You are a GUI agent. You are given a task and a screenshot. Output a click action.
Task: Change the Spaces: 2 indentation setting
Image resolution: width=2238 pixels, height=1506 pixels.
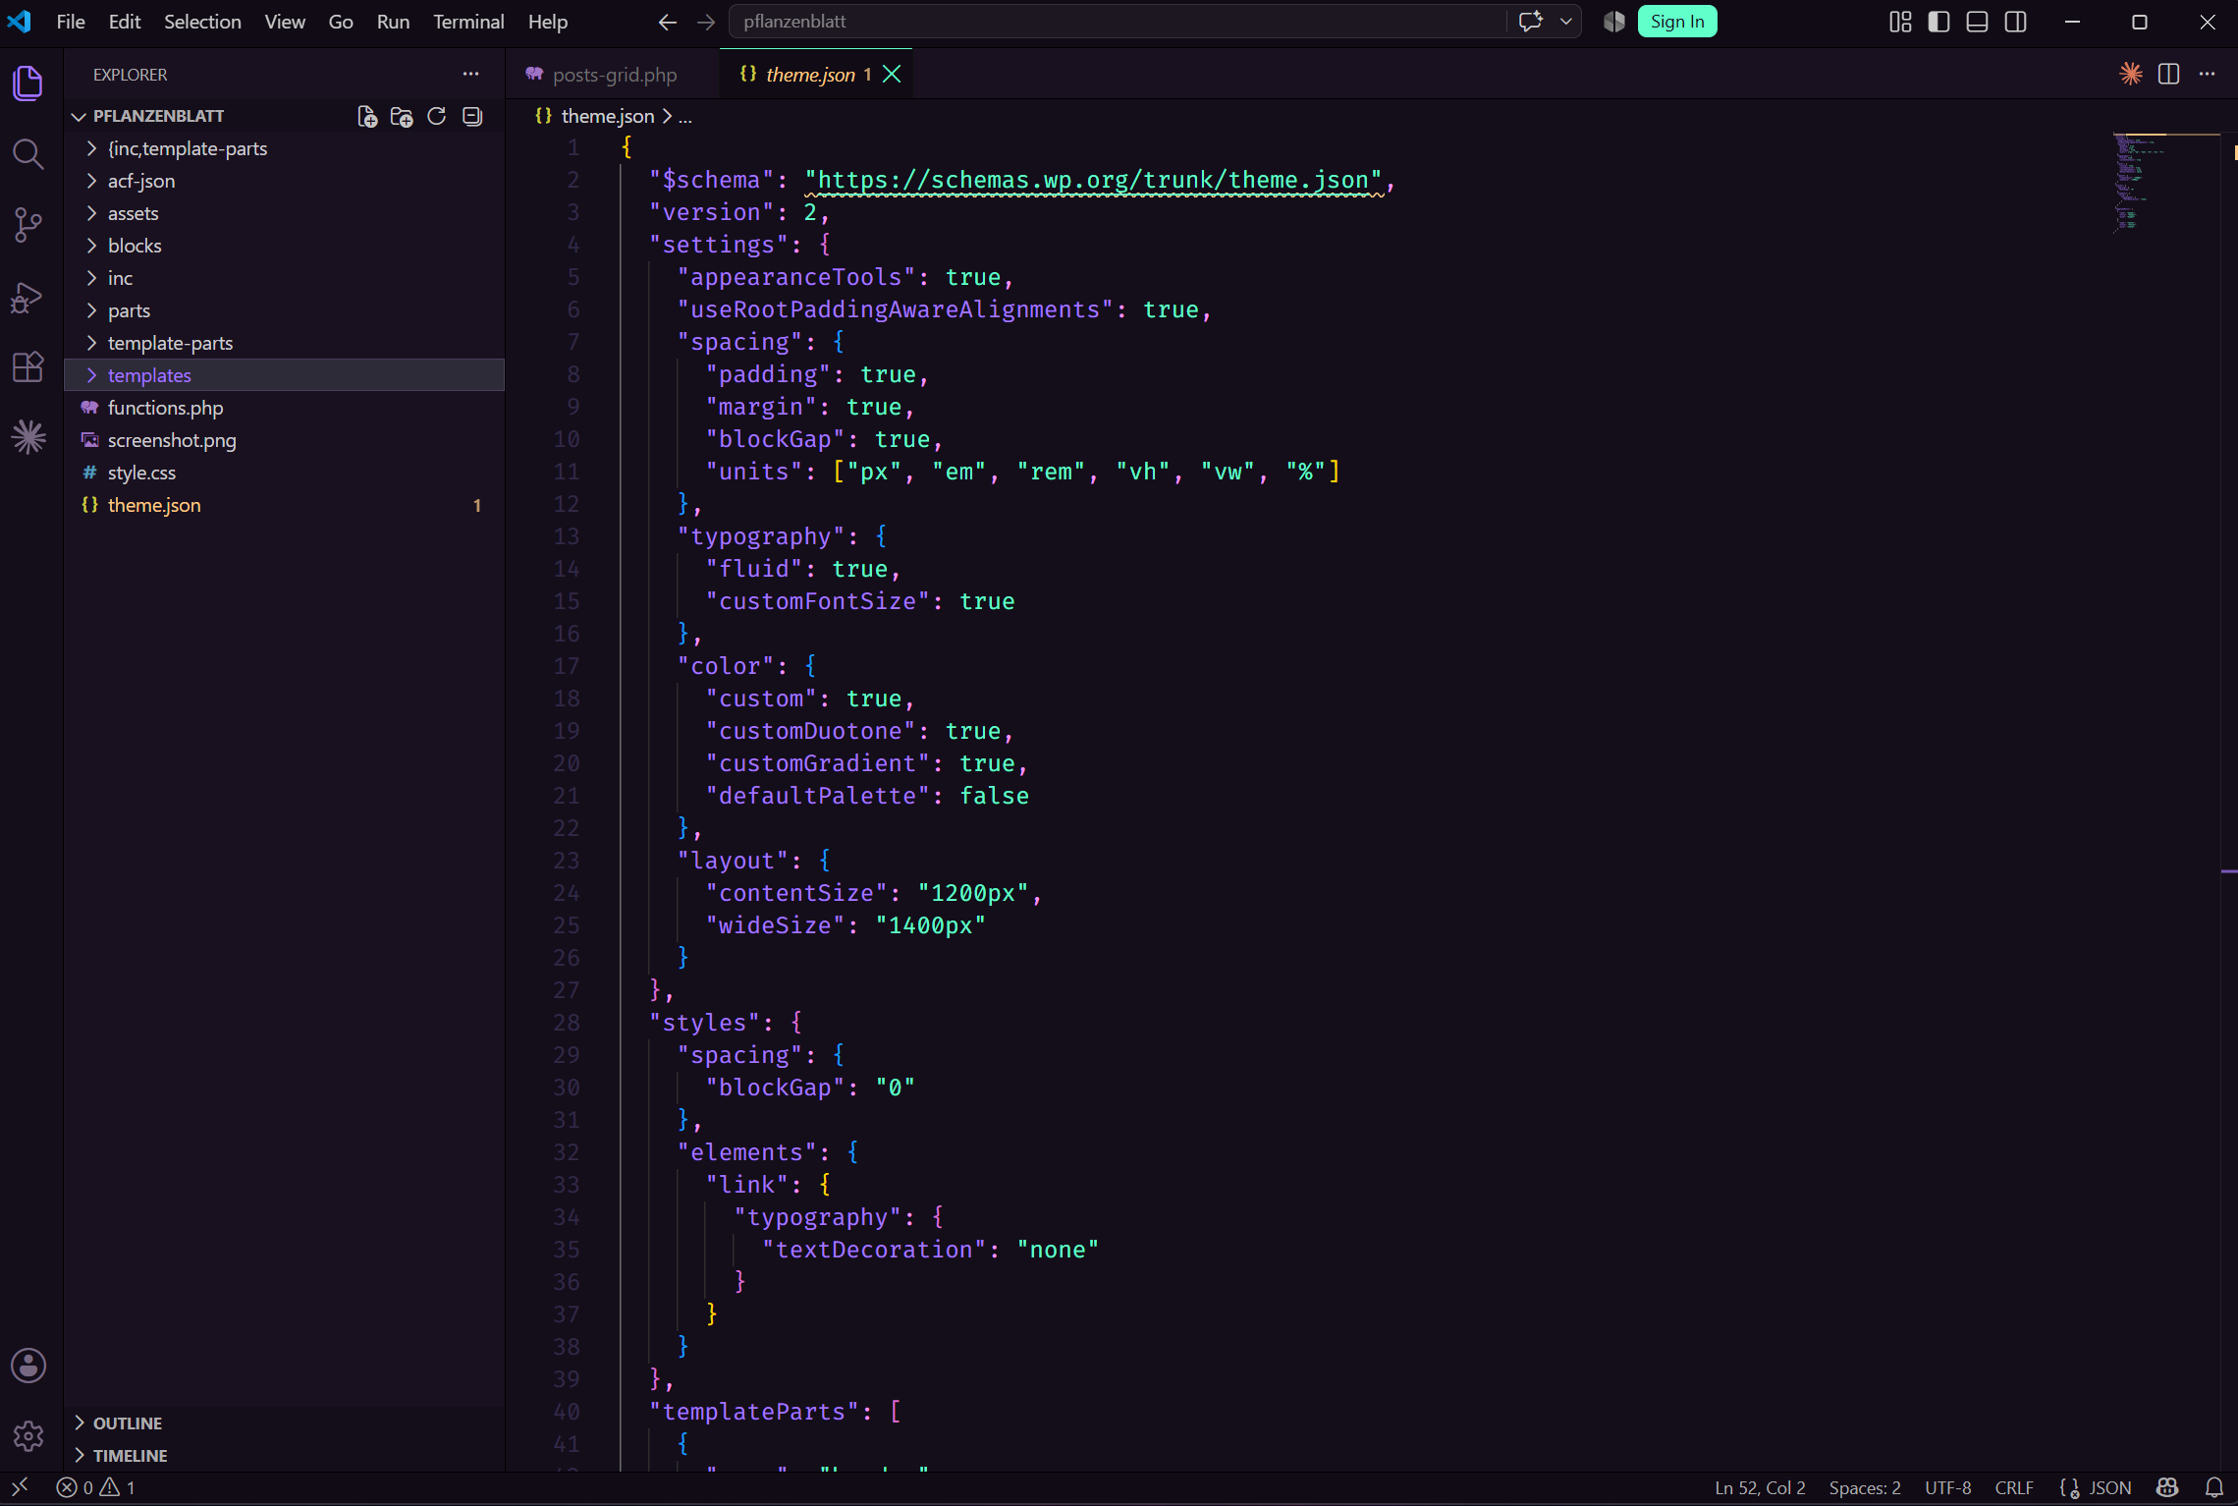point(1865,1487)
